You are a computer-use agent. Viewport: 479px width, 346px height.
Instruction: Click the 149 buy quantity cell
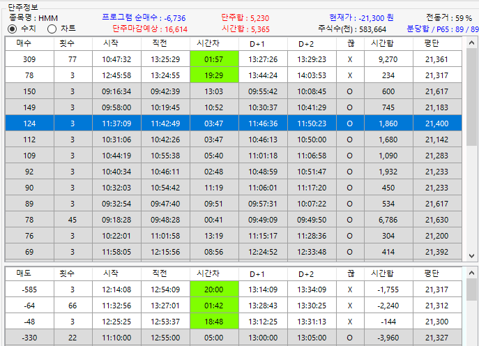(x=29, y=107)
